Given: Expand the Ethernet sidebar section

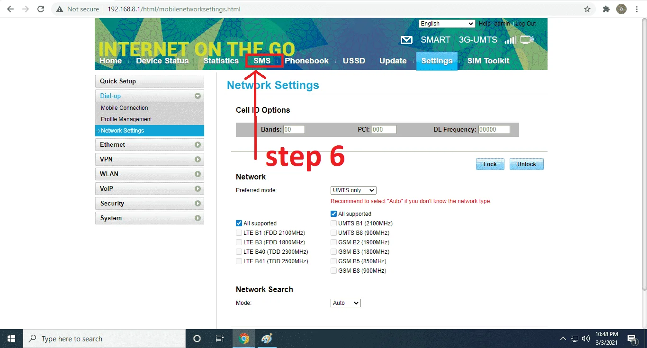Looking at the screenshot, I should pyautogui.click(x=150, y=145).
